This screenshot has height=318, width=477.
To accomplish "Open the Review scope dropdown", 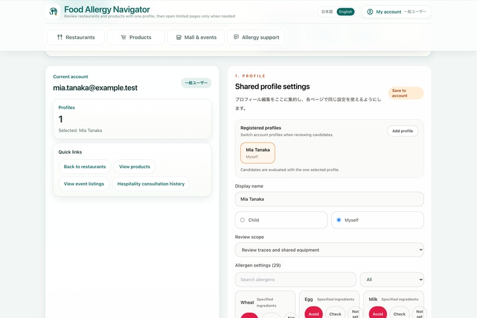I will click(329, 250).
